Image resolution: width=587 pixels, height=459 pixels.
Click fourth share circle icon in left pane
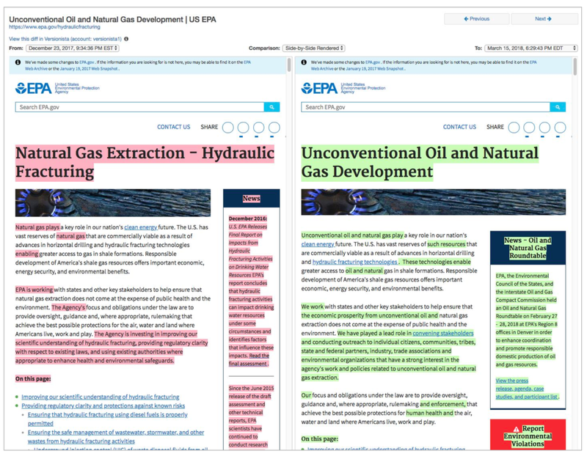tap(274, 128)
